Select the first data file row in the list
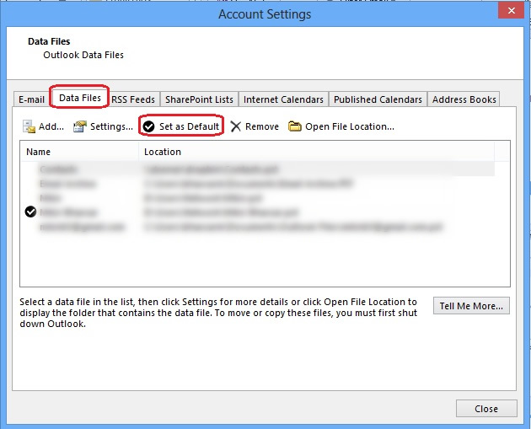531x429 pixels. 257,169
